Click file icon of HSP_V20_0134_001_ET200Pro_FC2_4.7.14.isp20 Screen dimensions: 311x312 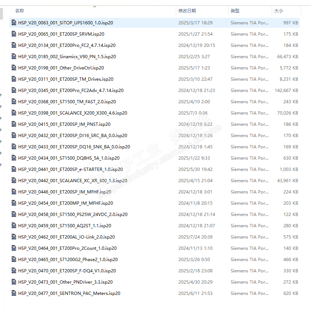pos(14,45)
